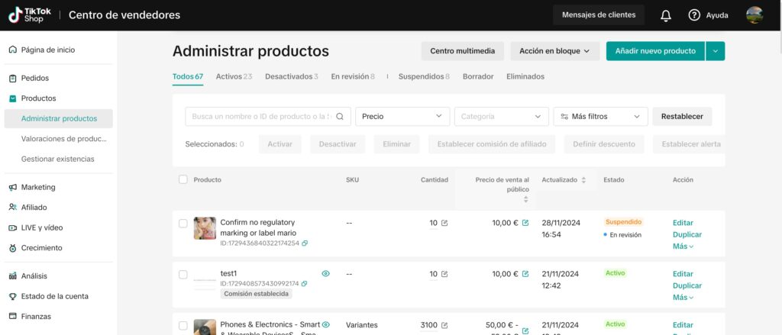Screen dimensions: 782x335
Task: Edit price icon for first product
Action: (x=525, y=223)
